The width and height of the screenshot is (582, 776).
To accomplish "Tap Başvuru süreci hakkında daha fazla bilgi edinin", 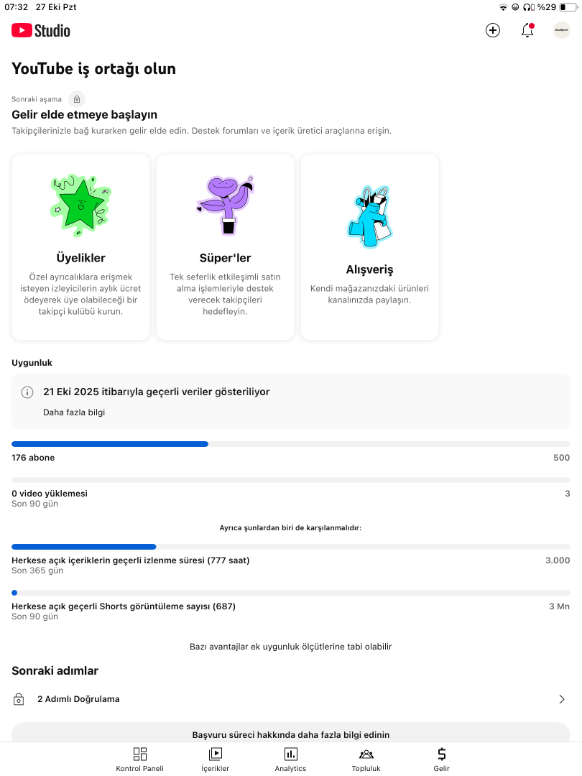I will click(291, 734).
